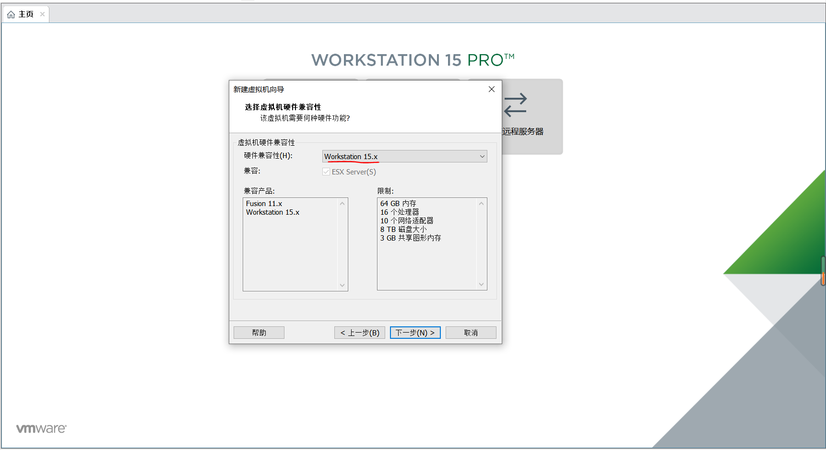Image resolution: width=826 pixels, height=450 pixels.
Task: Toggle the ESX Server(S) checkbox
Action: [326, 172]
